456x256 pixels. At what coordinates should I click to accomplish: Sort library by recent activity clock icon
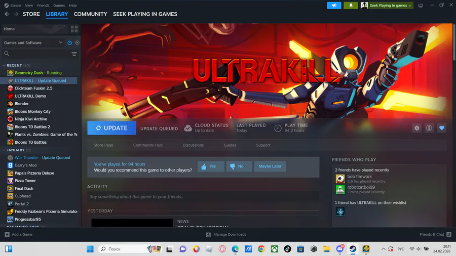pos(70,42)
